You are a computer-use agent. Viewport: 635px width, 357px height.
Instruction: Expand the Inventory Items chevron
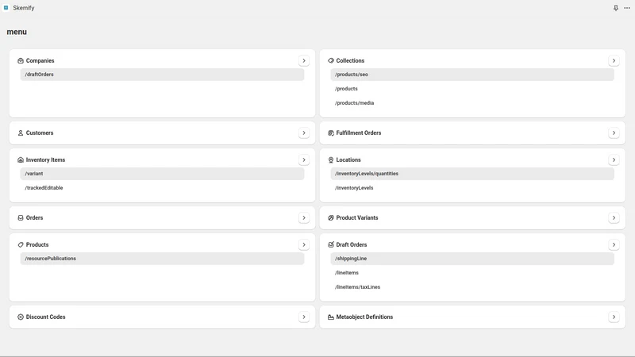point(304,160)
